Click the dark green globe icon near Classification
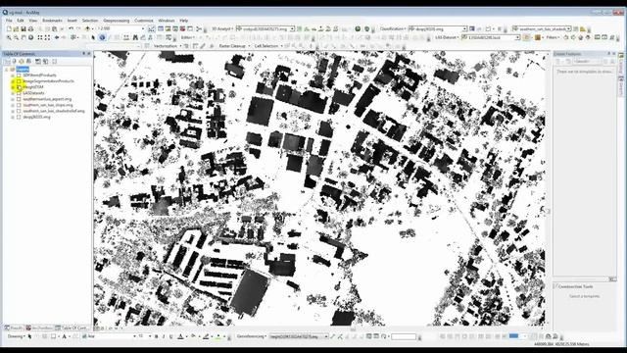Image resolution: width=627 pixels, height=353 pixels. coord(358,28)
